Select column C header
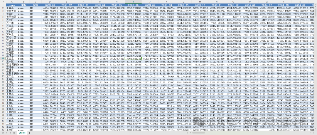Screen dimensions: 317x135 pyautogui.click(x=36, y=2)
